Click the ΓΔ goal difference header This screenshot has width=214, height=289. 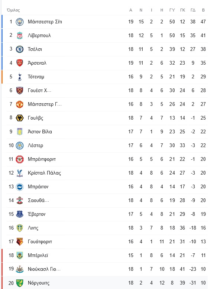(x=193, y=10)
